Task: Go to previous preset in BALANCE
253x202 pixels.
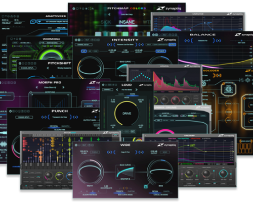Action: [187, 40]
